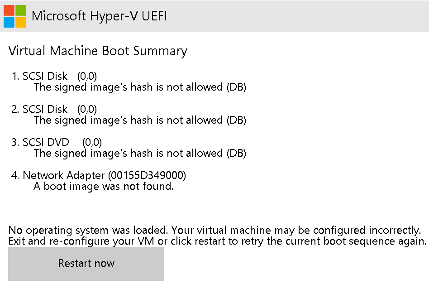Click the hash not allowed message under entry 2
The width and height of the screenshot is (429, 289).
tap(140, 120)
